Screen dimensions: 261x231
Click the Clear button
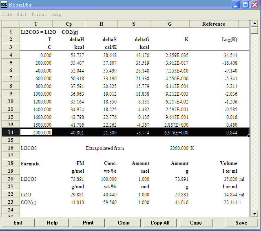click(x=124, y=223)
